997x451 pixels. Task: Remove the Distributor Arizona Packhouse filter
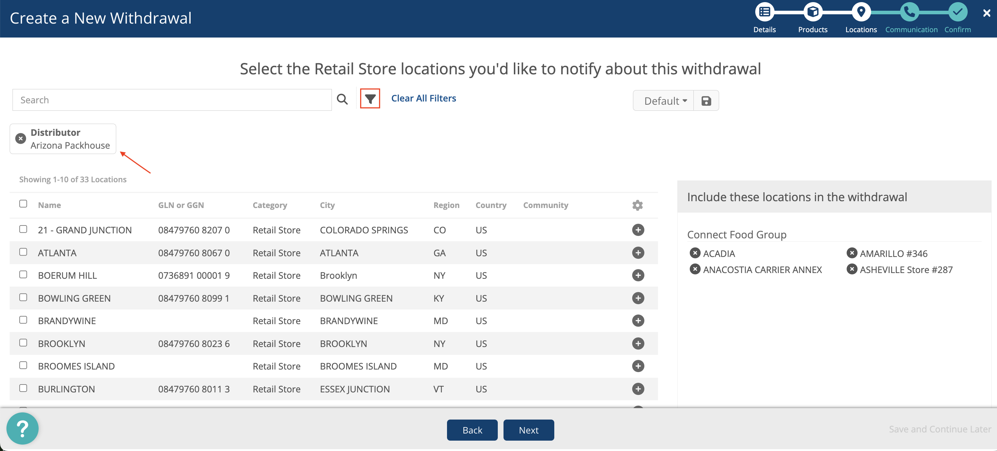click(20, 138)
